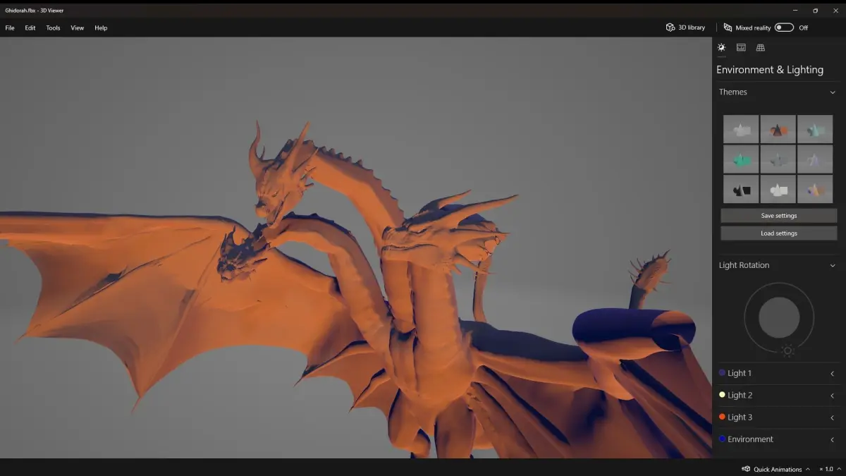The height and width of the screenshot is (476, 846).
Task: Click the Light 3 label
Action: pos(740,417)
